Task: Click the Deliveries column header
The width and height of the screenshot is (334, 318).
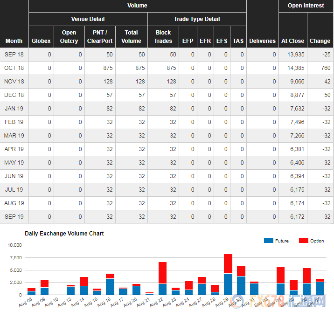Action: [x=263, y=41]
